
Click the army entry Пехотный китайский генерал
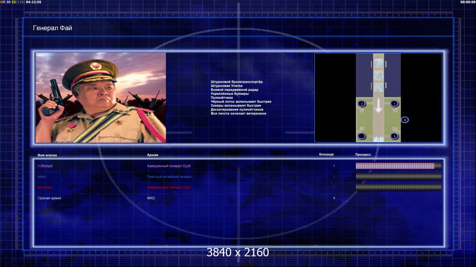[169, 177]
